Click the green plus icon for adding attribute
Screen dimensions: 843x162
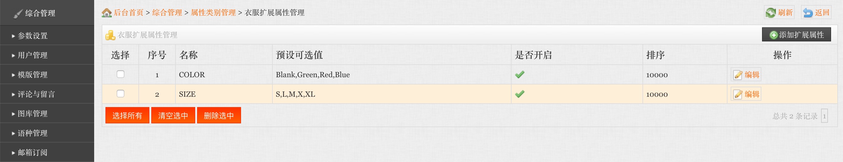773,35
